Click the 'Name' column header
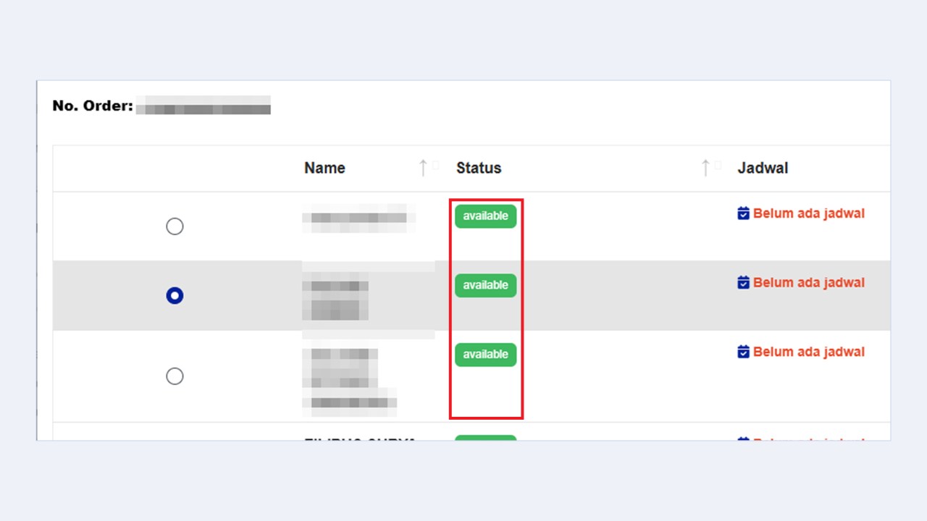Viewport: 927px width, 521px height. 324,168
